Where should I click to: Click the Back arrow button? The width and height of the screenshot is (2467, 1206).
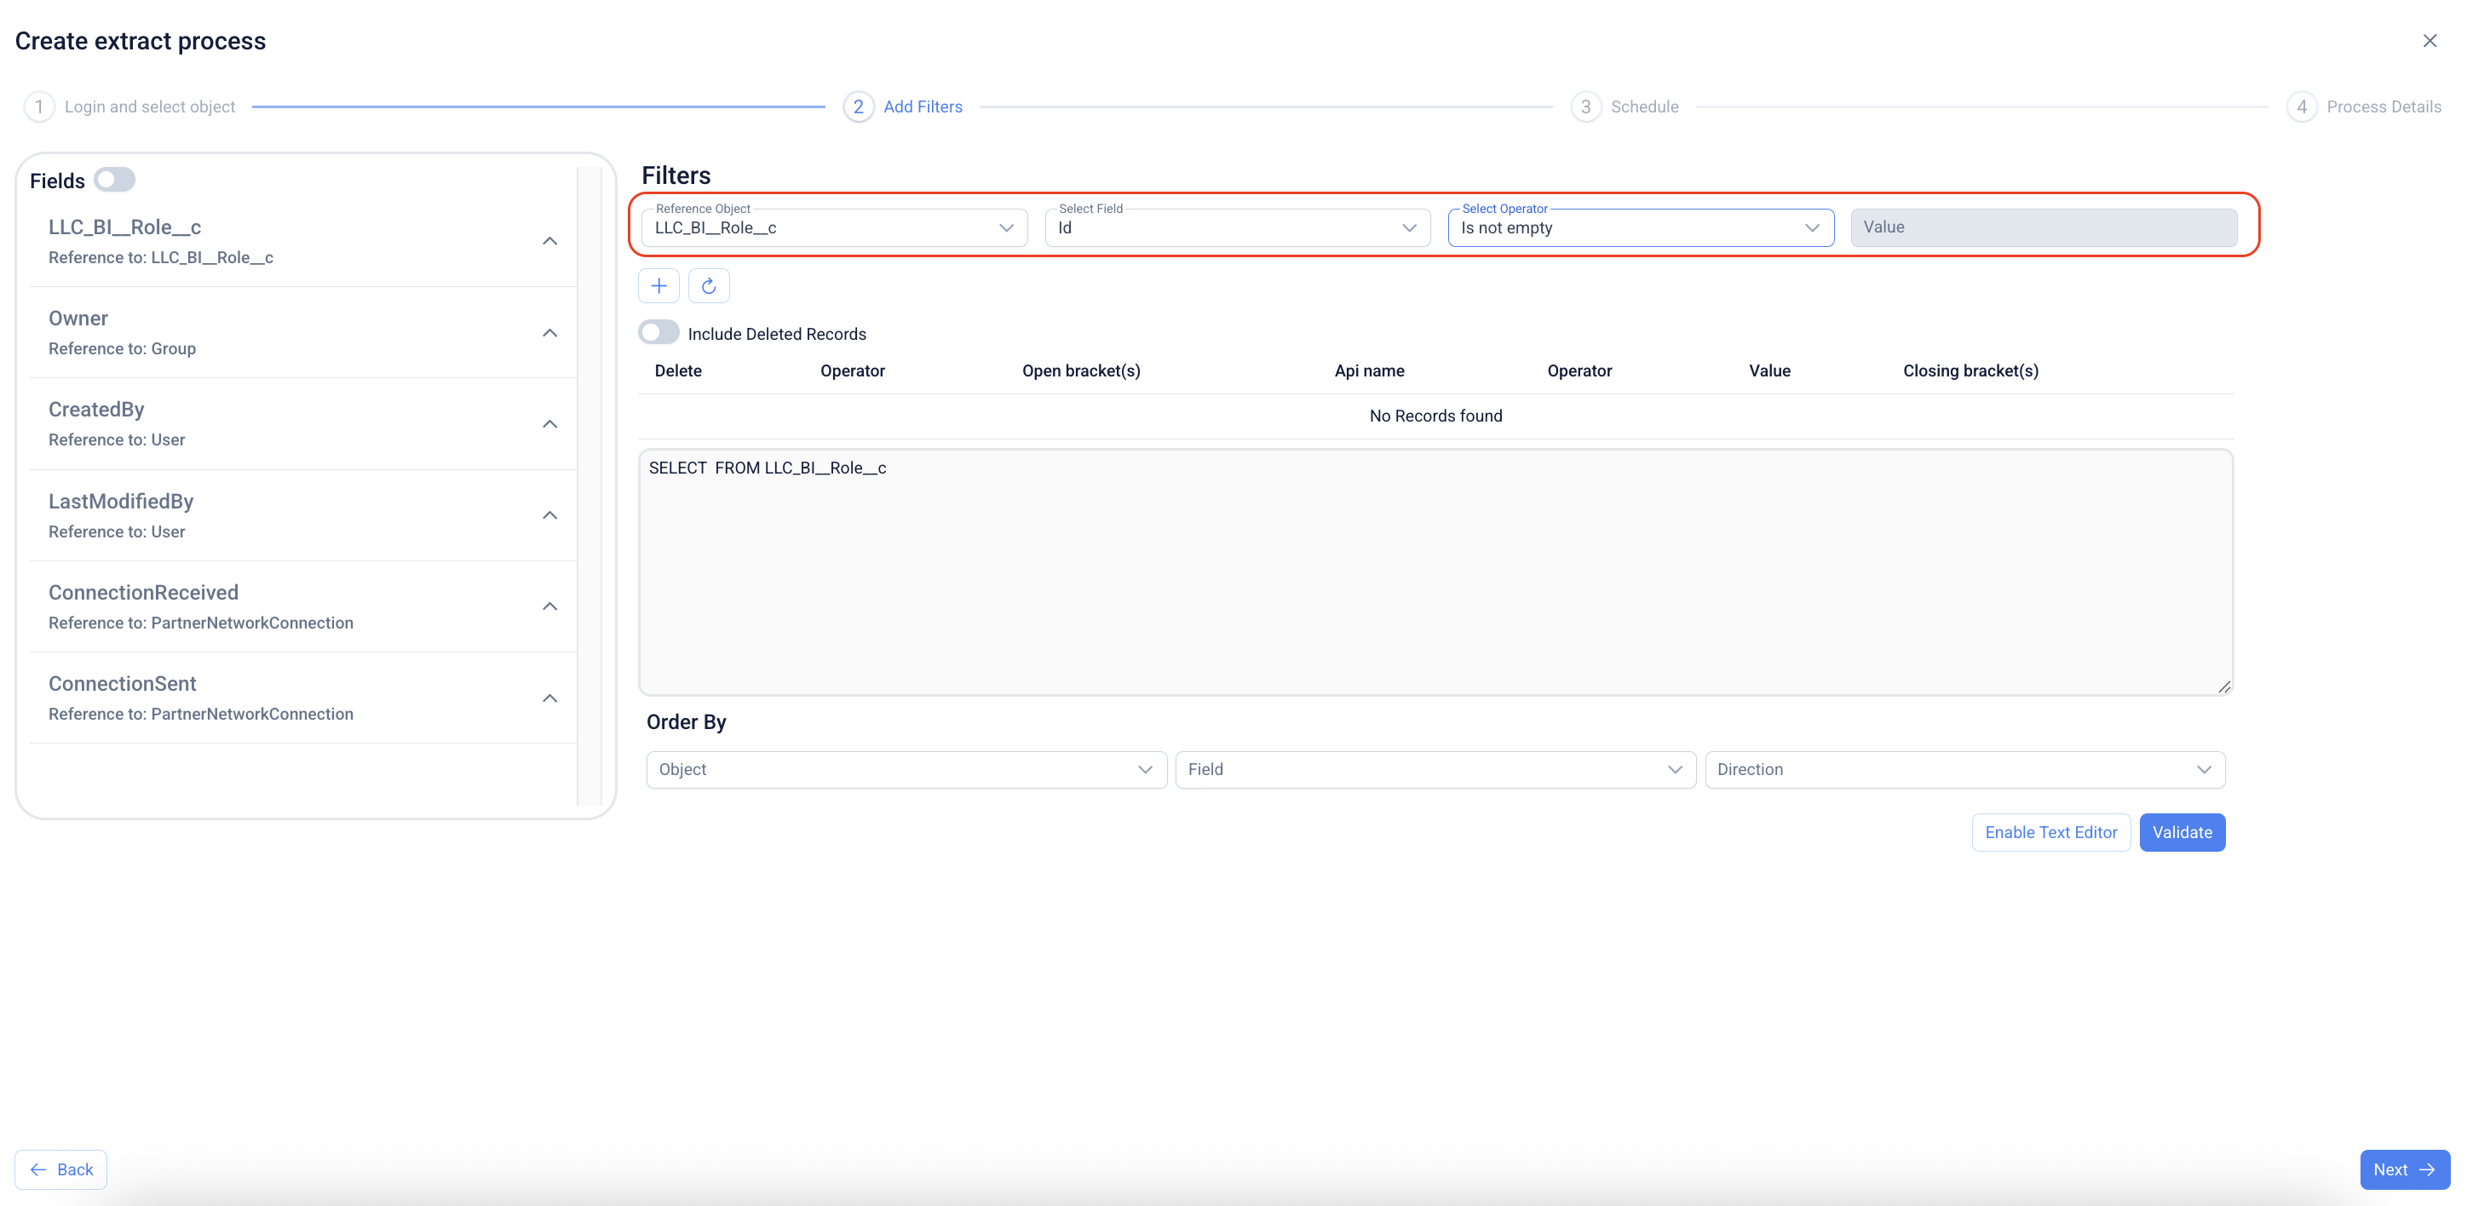[61, 1169]
